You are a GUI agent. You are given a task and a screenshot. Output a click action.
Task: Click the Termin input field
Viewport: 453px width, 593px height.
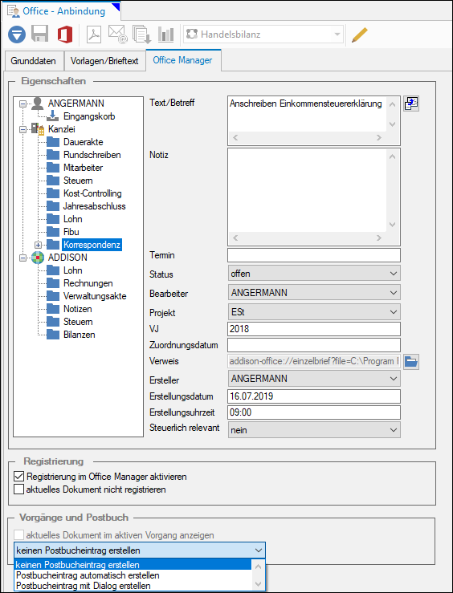coord(314,255)
